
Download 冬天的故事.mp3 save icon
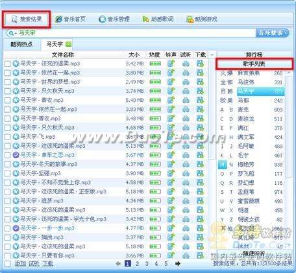point(200,164)
